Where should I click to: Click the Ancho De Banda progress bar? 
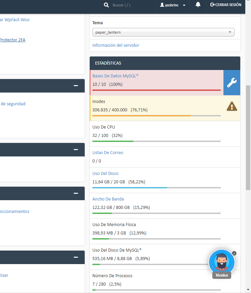156,213
